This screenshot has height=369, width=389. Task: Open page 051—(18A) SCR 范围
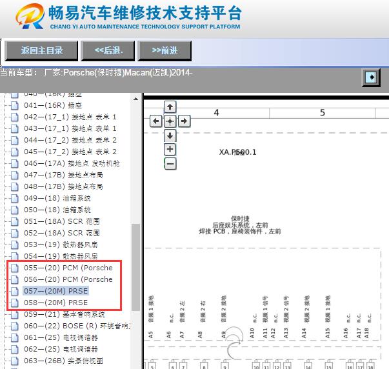[x=62, y=221]
